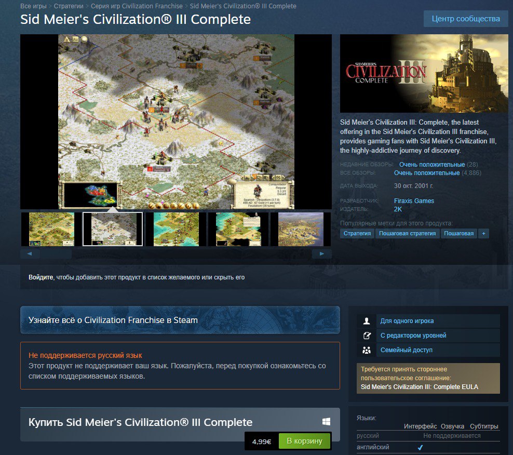Select the fifth screenshot thumbnail
Screen dimensions: 513x455
tap(301, 229)
